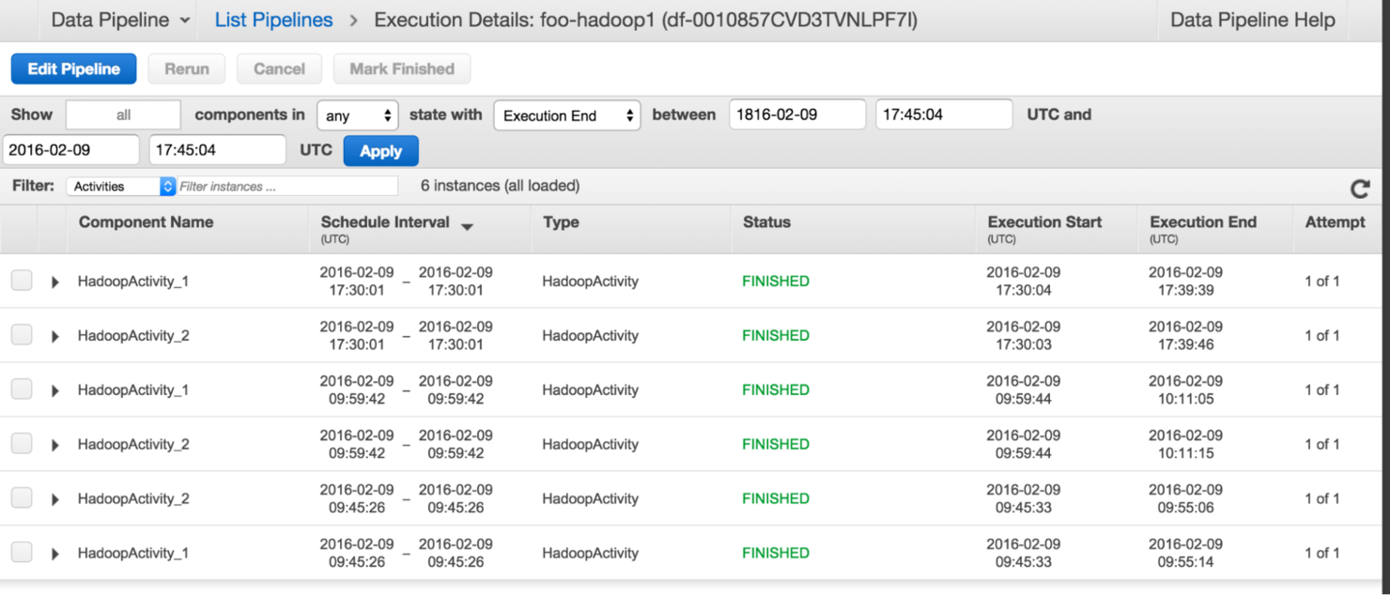Click the Mark Finished button
This screenshot has height=595, width=1390.
click(x=402, y=68)
